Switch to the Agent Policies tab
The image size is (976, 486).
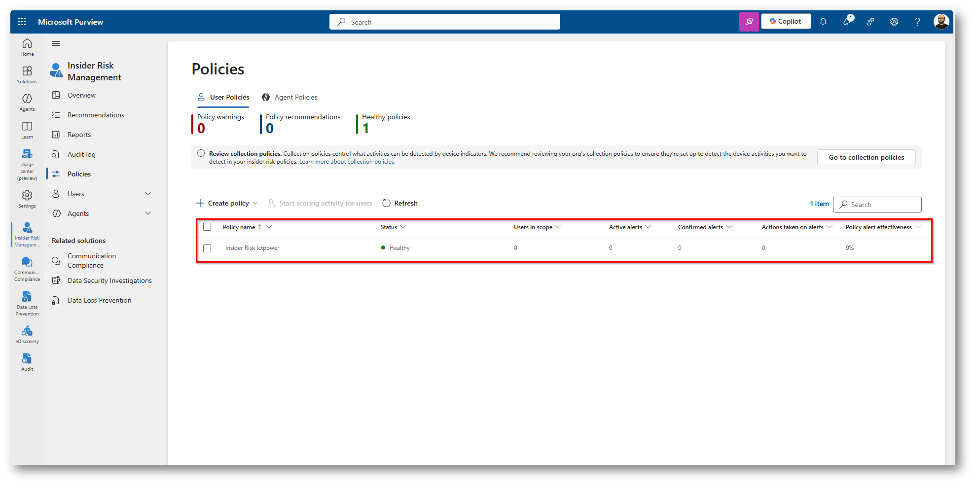[289, 97]
